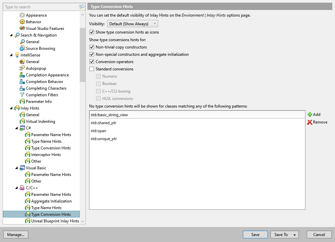Uncheck Conversion operators checkbox
Screen dimensions: 335x242
[92, 62]
